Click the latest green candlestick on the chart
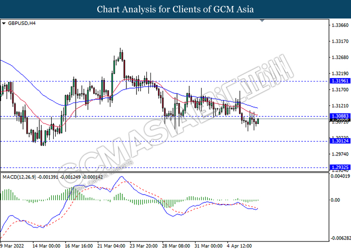 pos(258,121)
